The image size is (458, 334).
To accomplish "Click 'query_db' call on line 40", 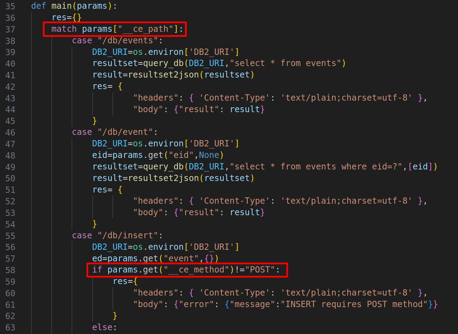I will pos(163,63).
